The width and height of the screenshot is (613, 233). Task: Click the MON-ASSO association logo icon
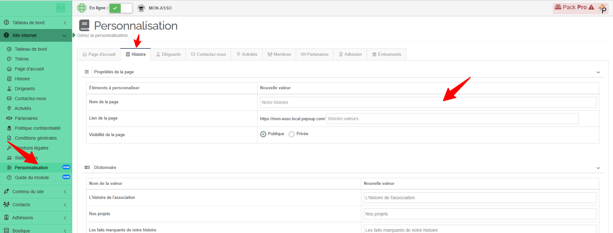[141, 8]
